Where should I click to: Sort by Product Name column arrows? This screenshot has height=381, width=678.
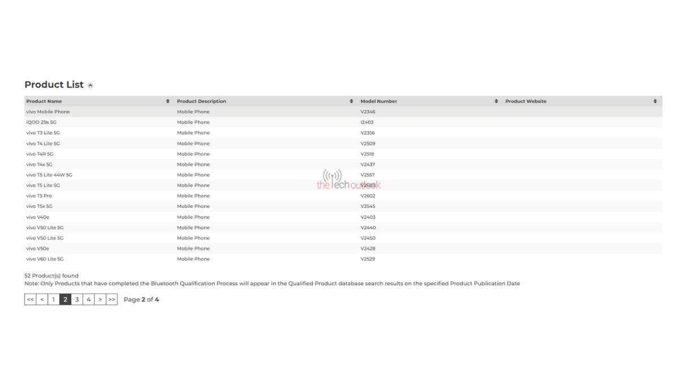tap(168, 102)
